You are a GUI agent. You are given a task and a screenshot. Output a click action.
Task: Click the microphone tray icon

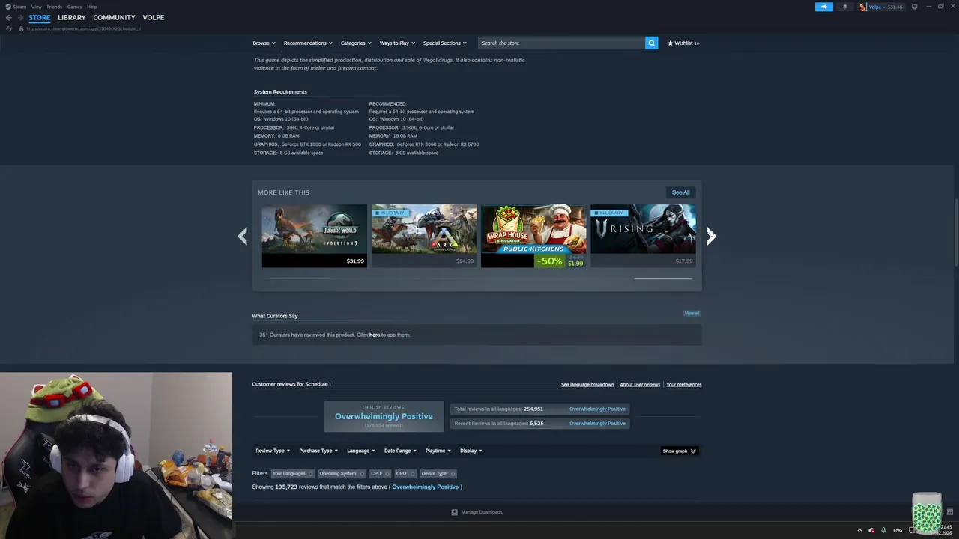coord(883,530)
